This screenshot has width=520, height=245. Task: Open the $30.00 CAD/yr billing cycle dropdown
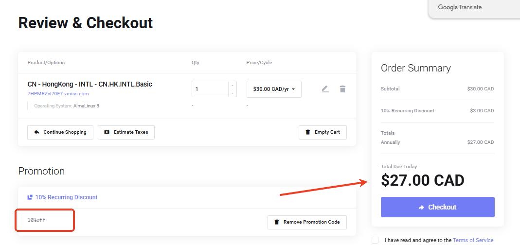(x=274, y=89)
